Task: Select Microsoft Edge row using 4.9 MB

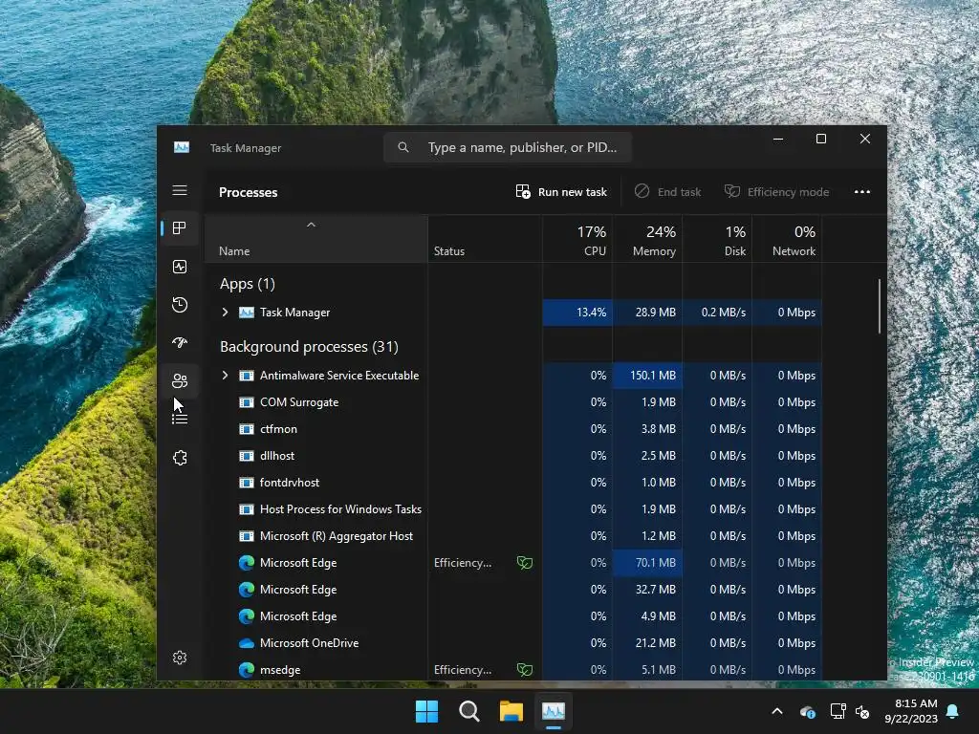Action: click(x=514, y=616)
